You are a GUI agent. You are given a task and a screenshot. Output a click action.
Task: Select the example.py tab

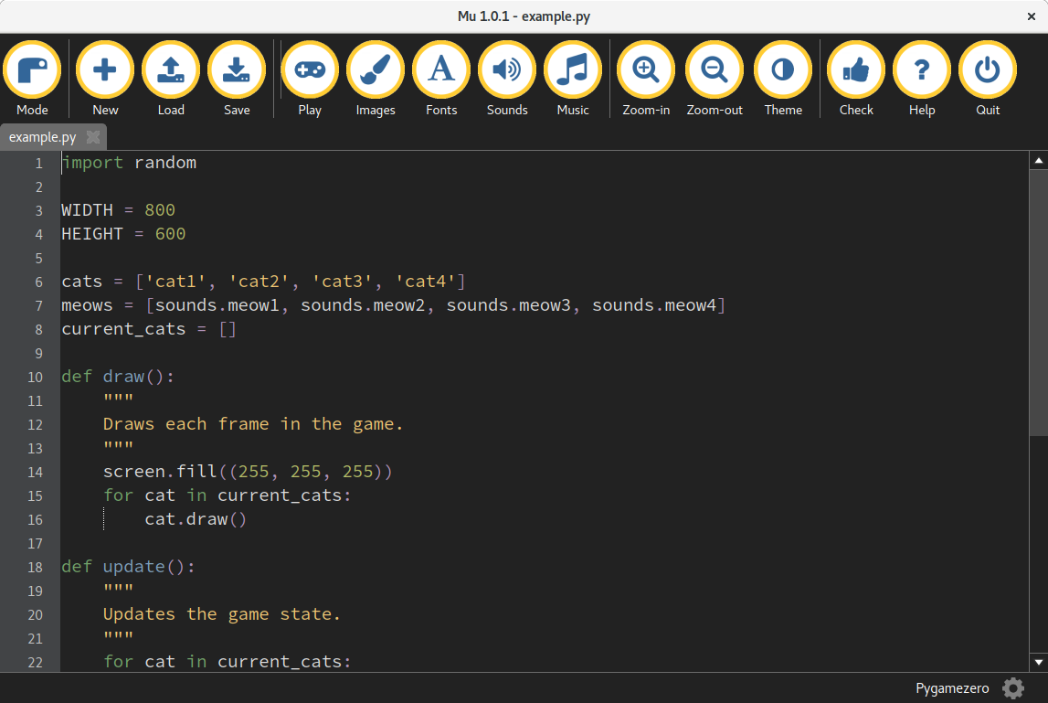tap(42, 137)
